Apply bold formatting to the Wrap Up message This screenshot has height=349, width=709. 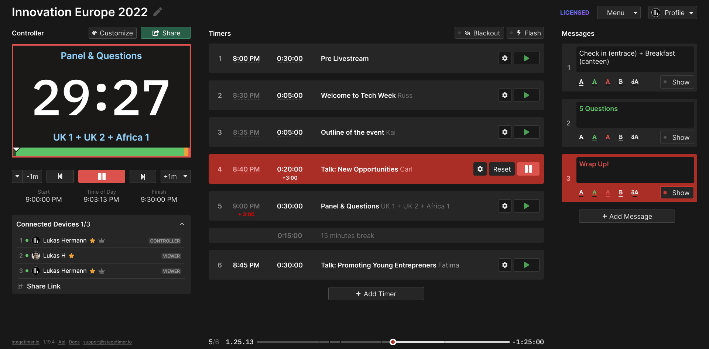point(621,193)
